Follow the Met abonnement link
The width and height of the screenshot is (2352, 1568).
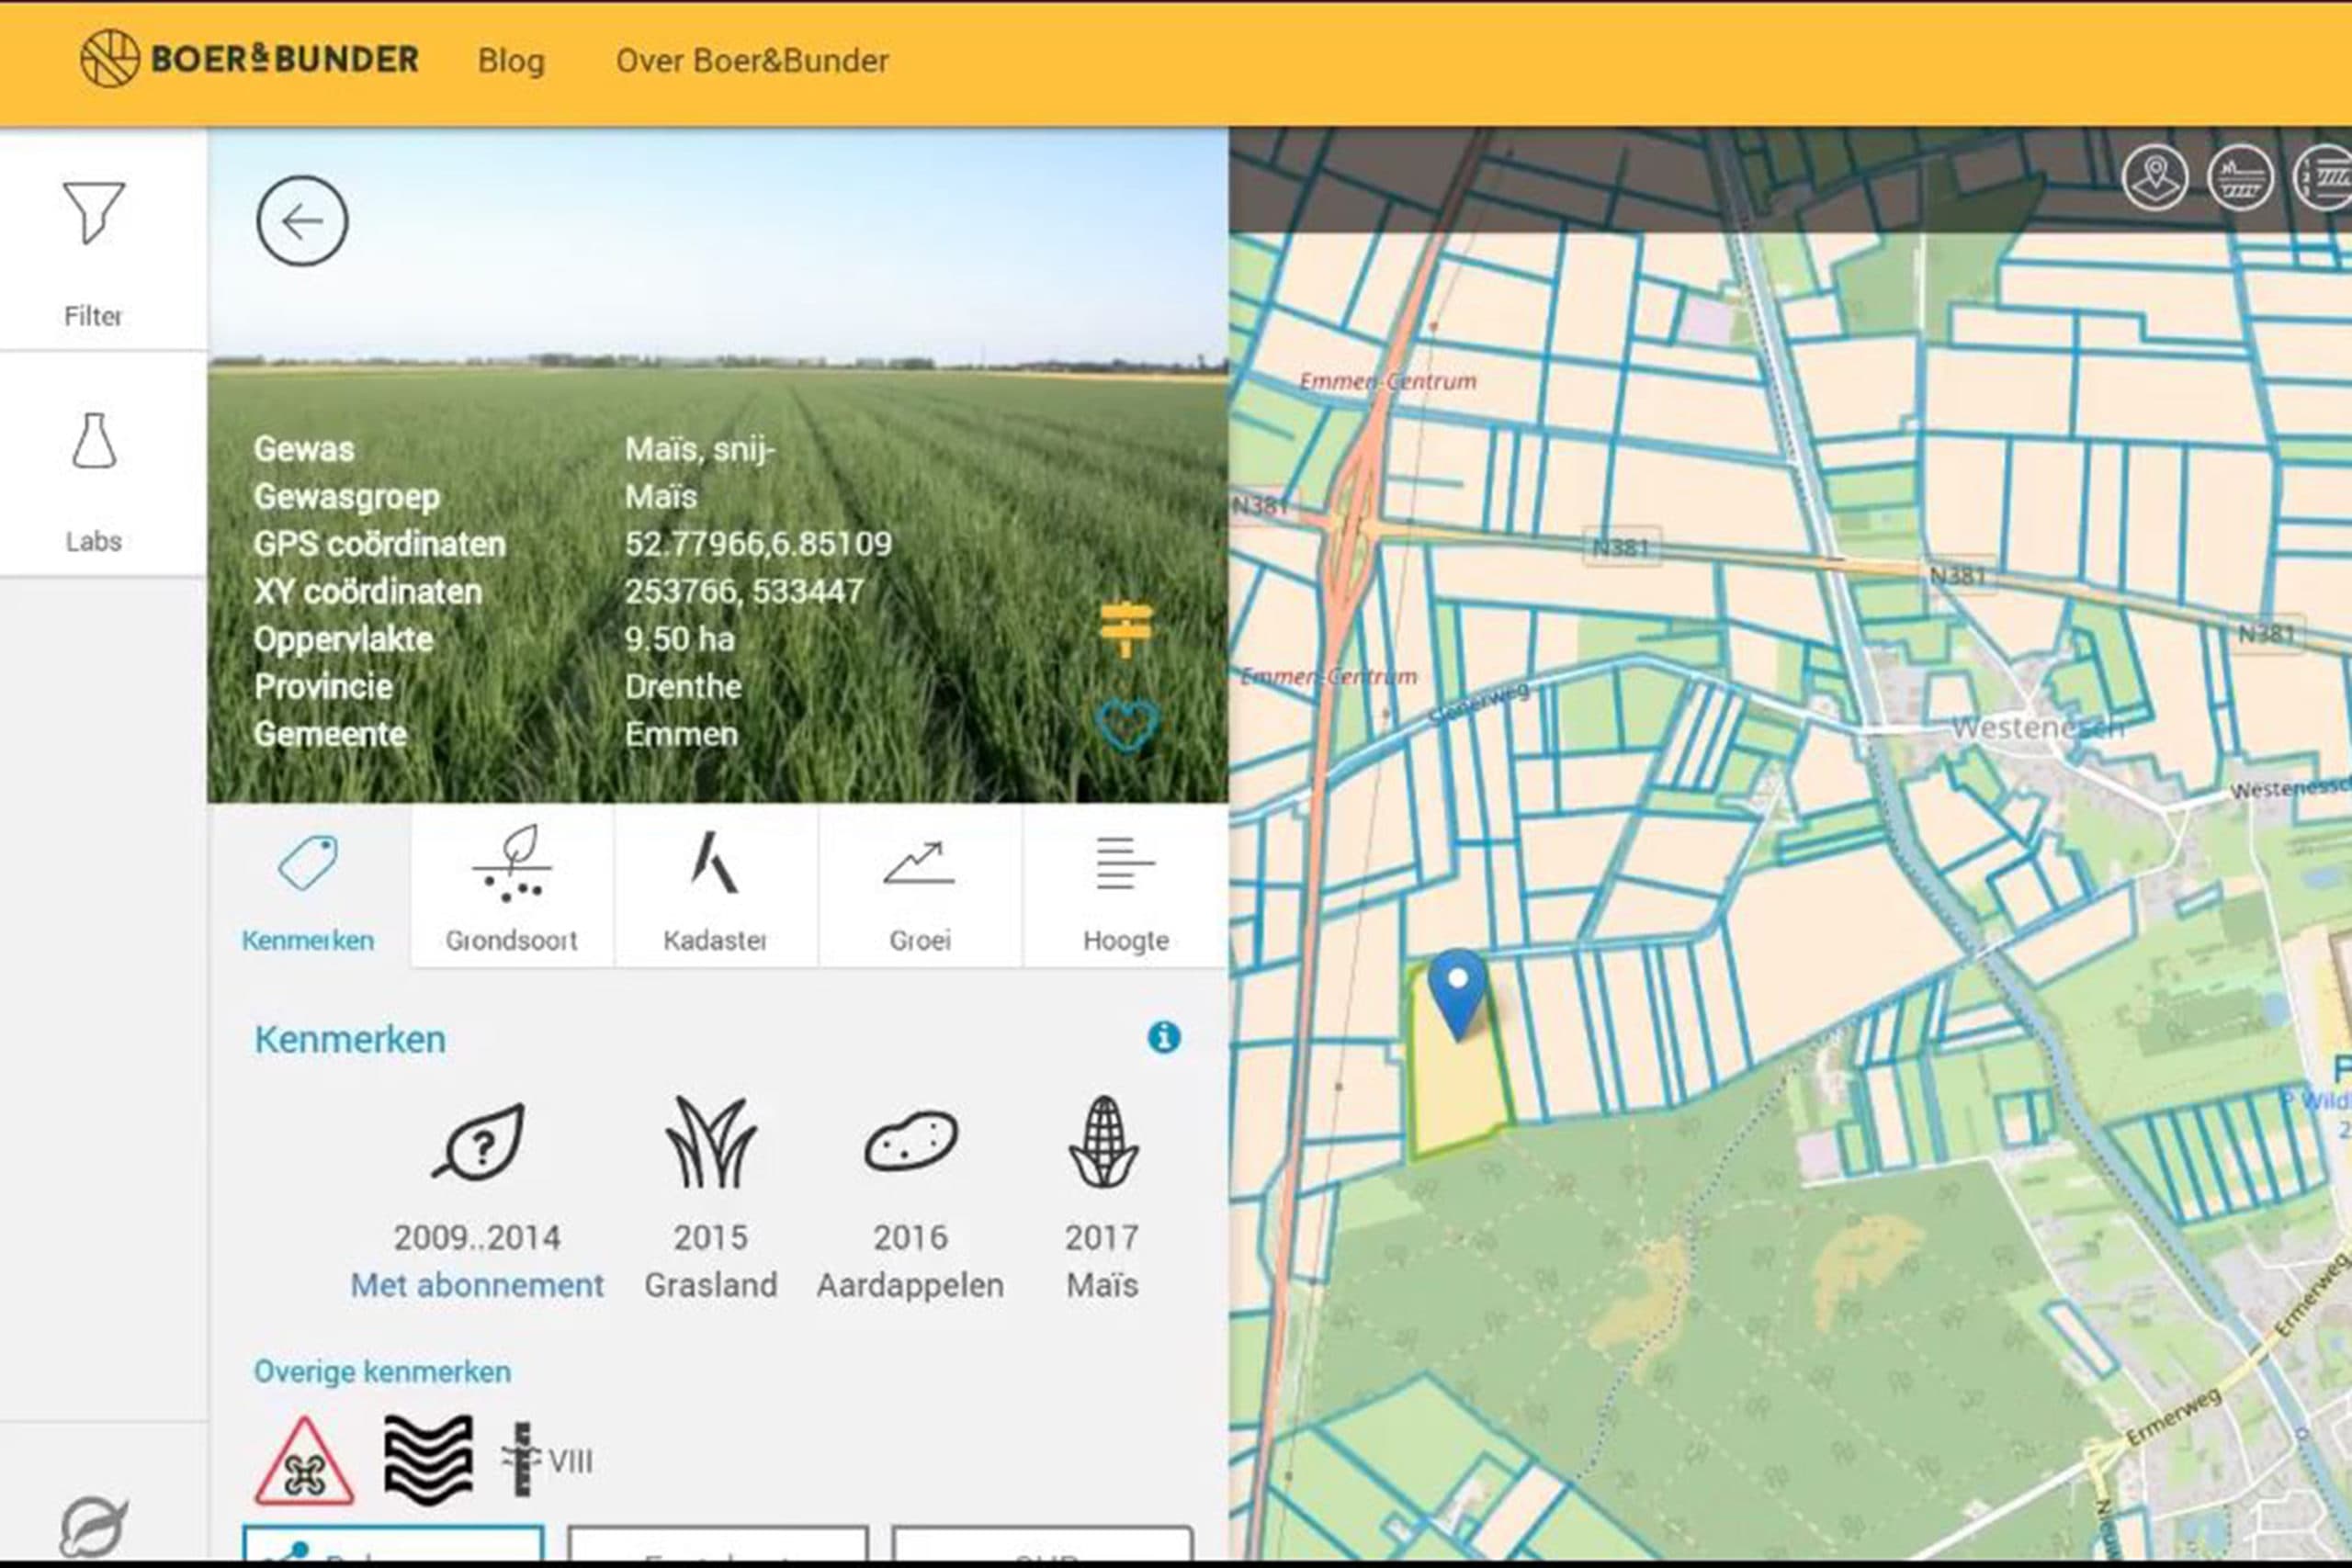(477, 1285)
